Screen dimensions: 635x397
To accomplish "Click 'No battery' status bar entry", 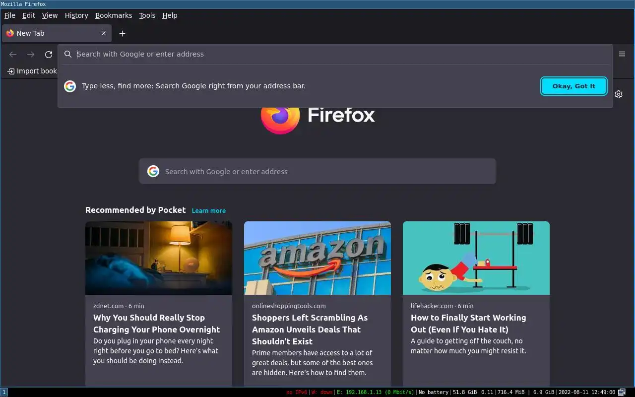I will 434,393.
